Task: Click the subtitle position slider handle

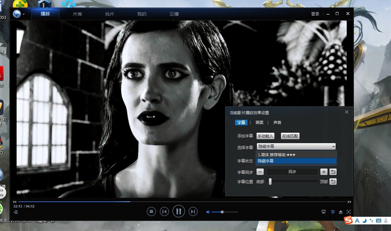Action: click(x=270, y=182)
